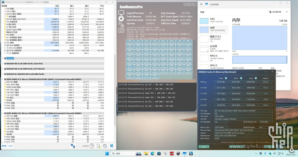Click AIDA64 Copy info icon

coord(256,78)
